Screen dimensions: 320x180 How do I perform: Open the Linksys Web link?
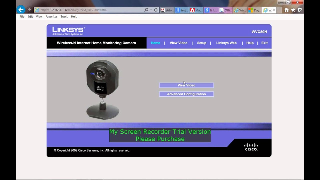(x=226, y=43)
